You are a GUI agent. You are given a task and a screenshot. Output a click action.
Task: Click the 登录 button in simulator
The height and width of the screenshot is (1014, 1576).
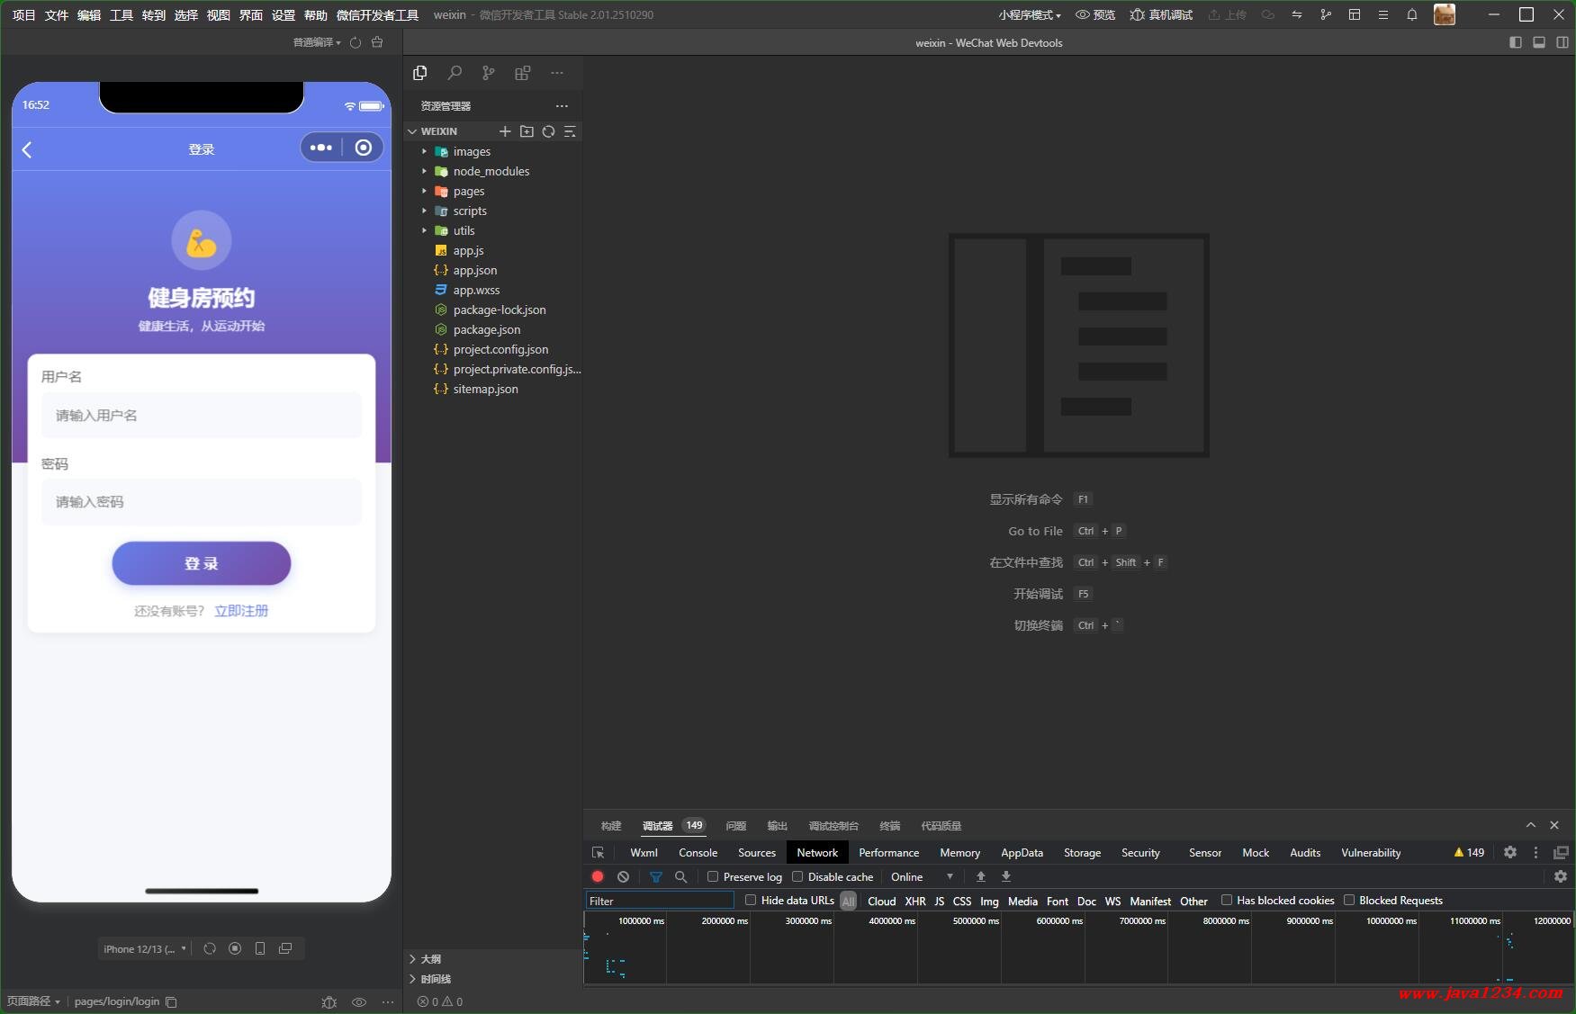202,563
